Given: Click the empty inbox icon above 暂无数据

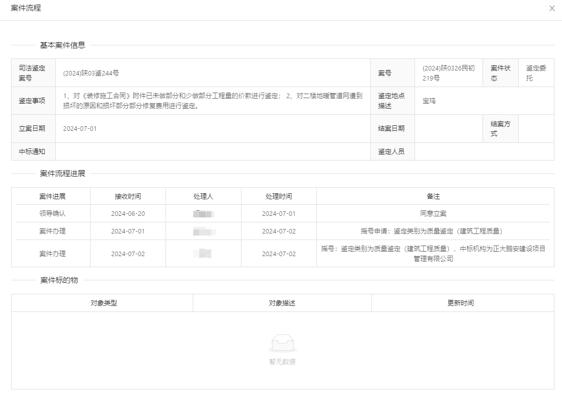Looking at the screenshot, I should pyautogui.click(x=282, y=343).
